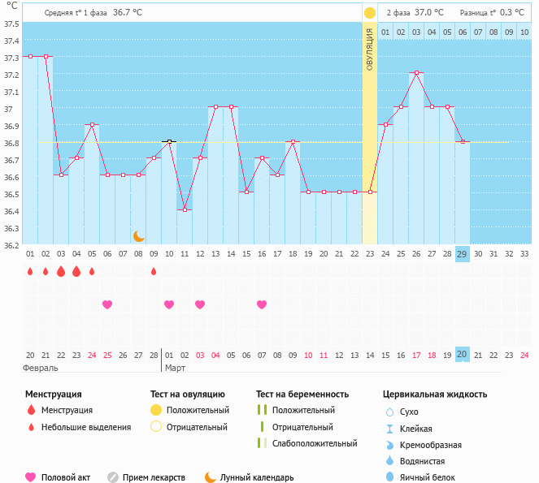This screenshot has width=539, height=483.
Task: Select the peak temperature point on day 26
Action: point(416,73)
